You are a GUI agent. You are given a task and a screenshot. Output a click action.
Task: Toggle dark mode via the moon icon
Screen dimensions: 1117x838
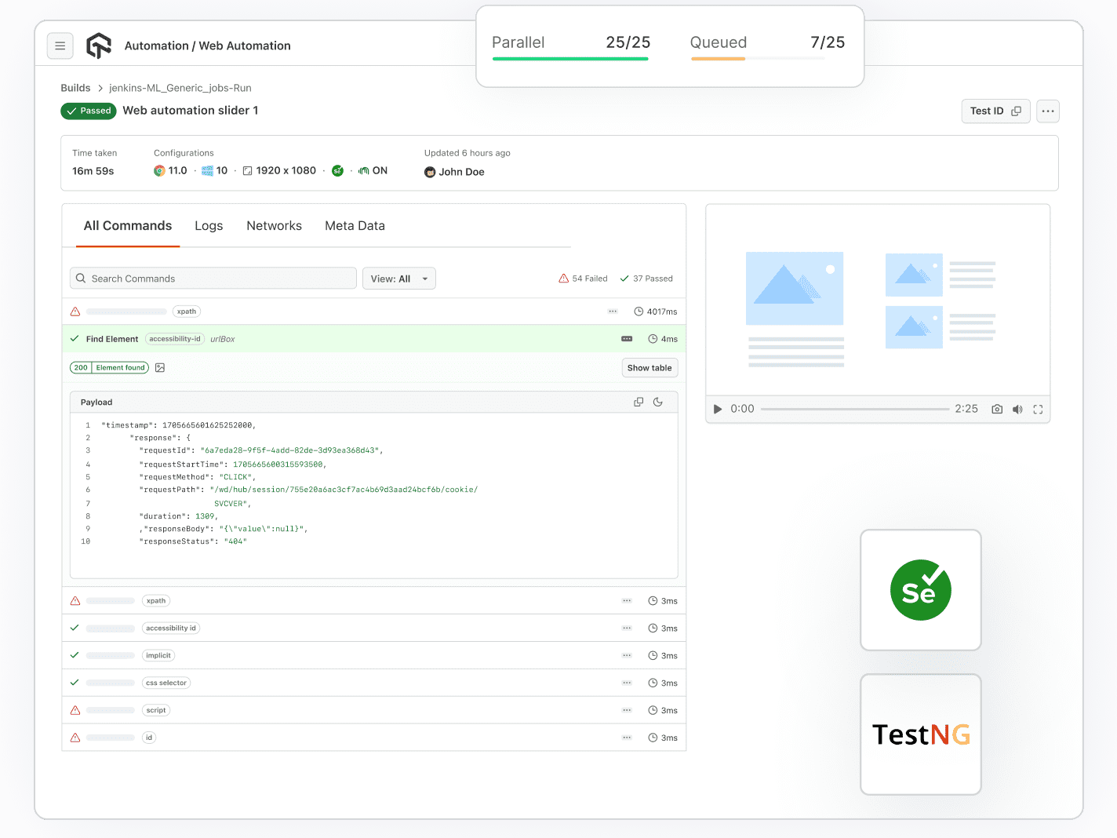click(657, 401)
